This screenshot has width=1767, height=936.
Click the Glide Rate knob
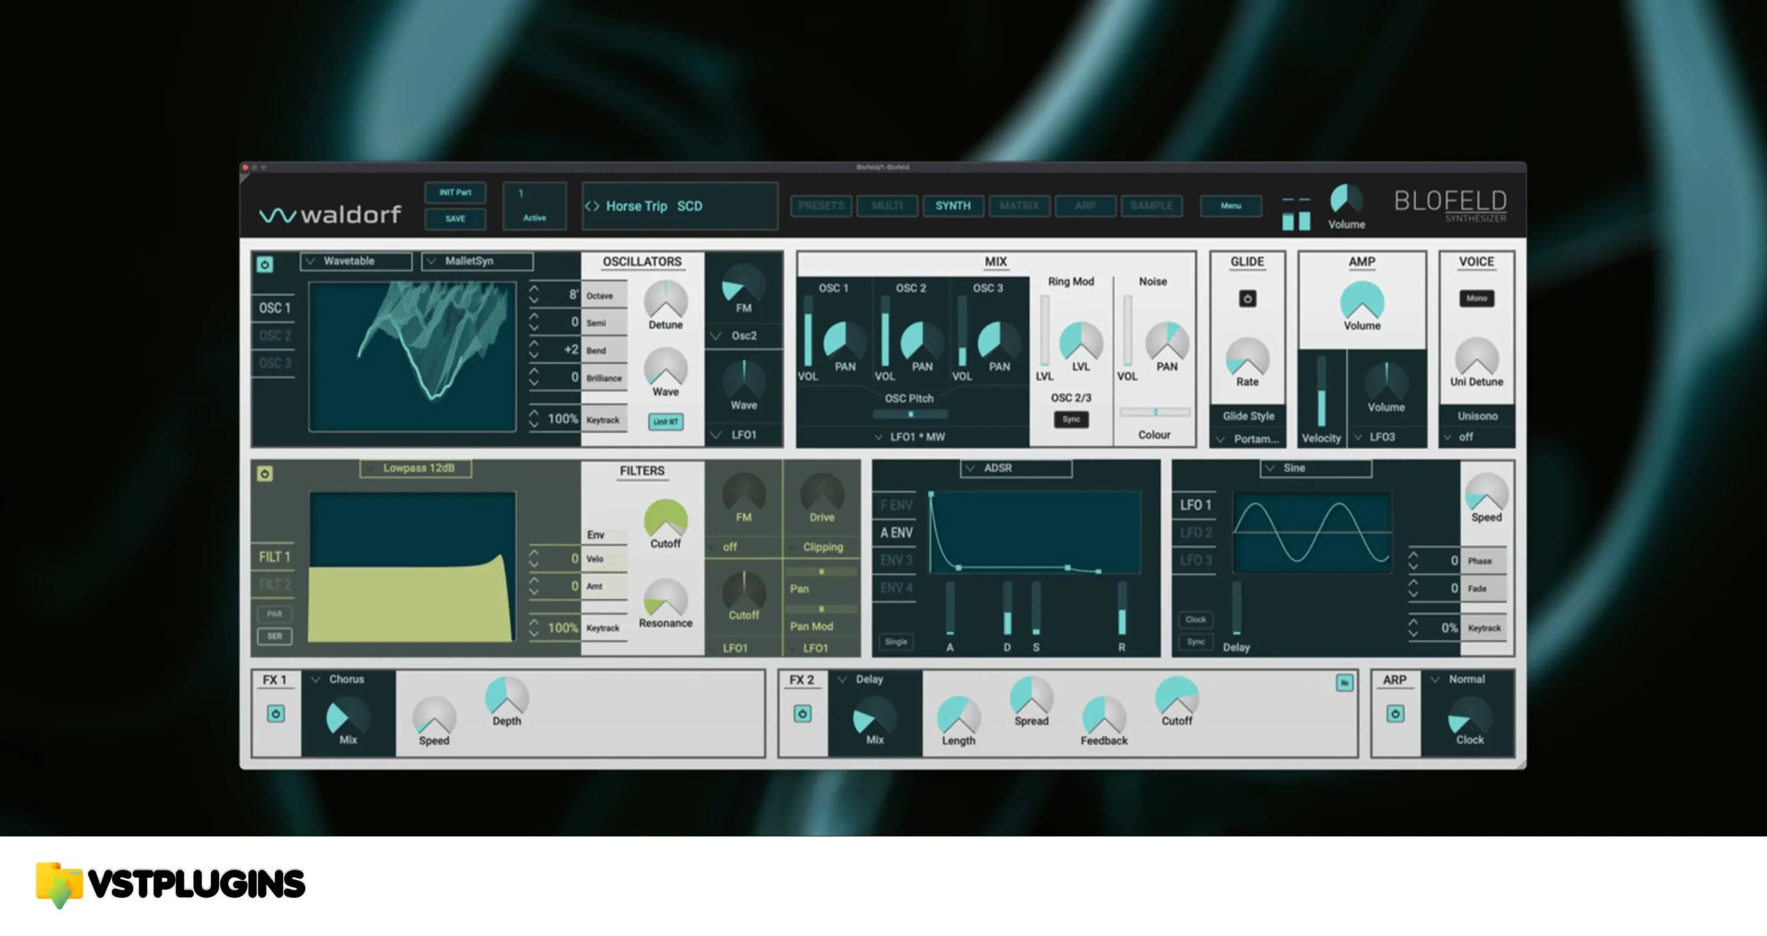(1247, 357)
